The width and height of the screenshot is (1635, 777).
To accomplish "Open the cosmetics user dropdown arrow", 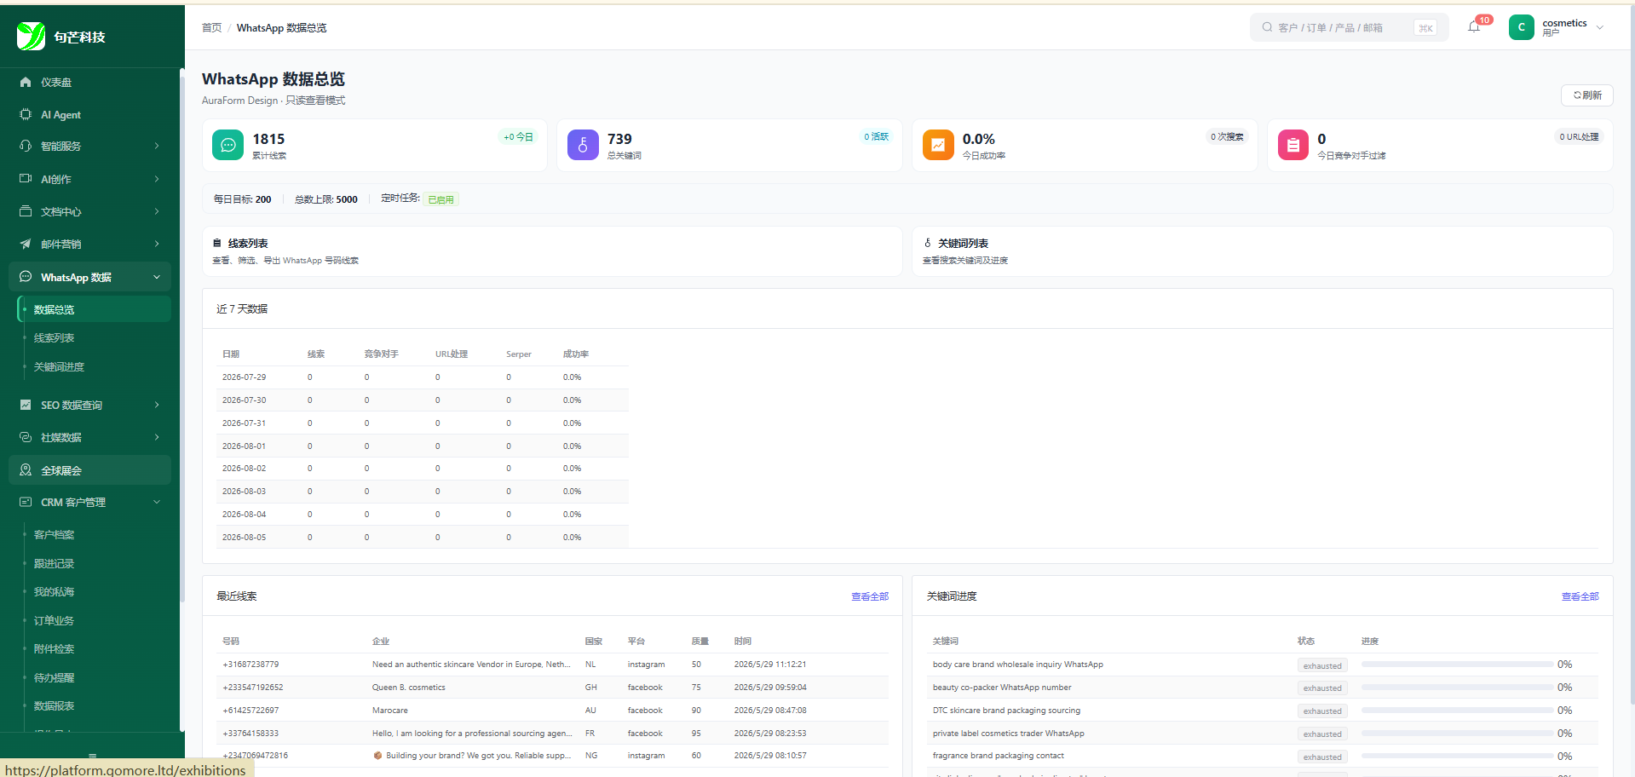I will 1600,27.
